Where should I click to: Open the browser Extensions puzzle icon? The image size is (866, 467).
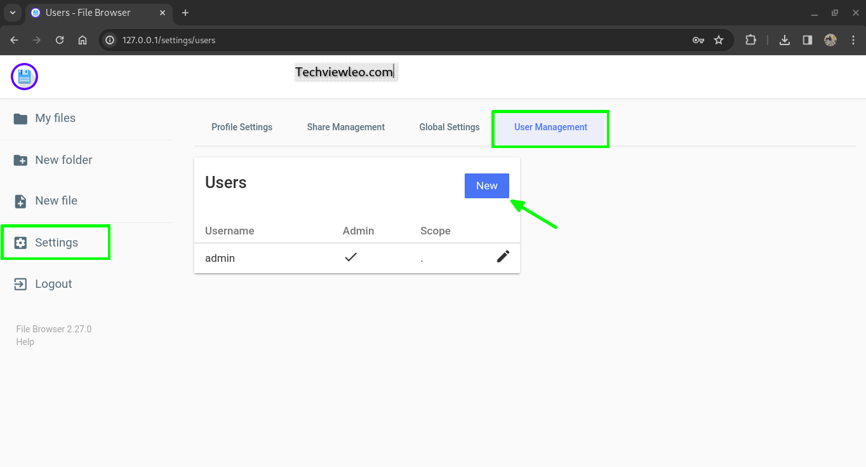[x=750, y=39]
